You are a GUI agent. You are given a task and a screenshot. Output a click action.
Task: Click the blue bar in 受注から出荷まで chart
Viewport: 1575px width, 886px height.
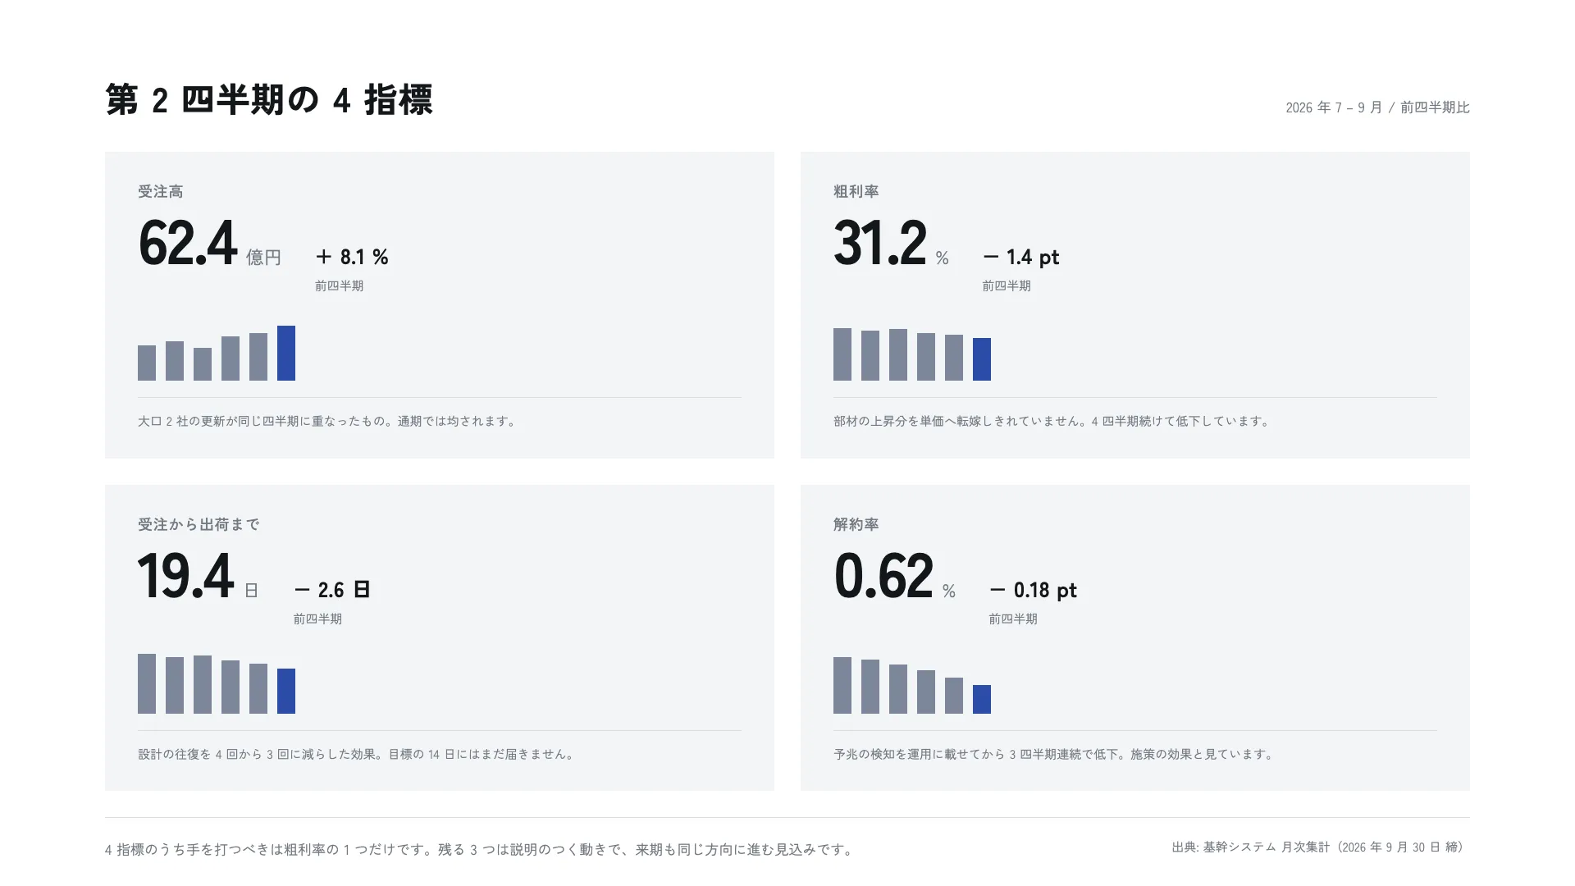286,692
